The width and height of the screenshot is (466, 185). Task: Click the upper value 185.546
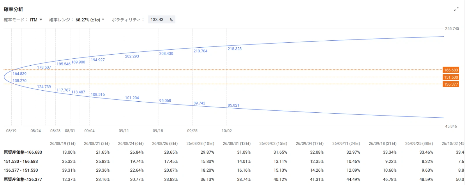pos(63,64)
